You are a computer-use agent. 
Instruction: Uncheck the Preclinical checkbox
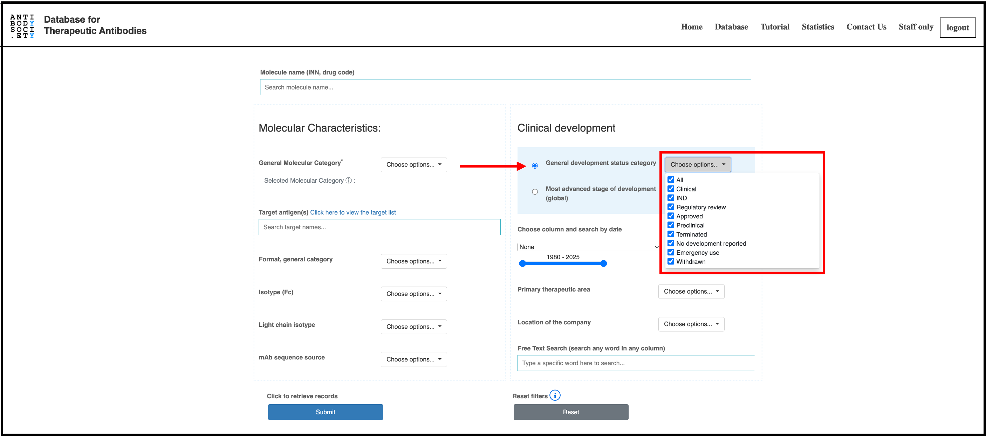(671, 225)
